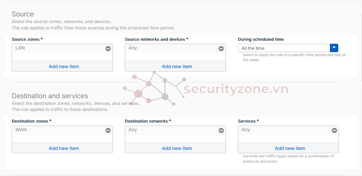Remove WAN from Destination zones

point(108,130)
